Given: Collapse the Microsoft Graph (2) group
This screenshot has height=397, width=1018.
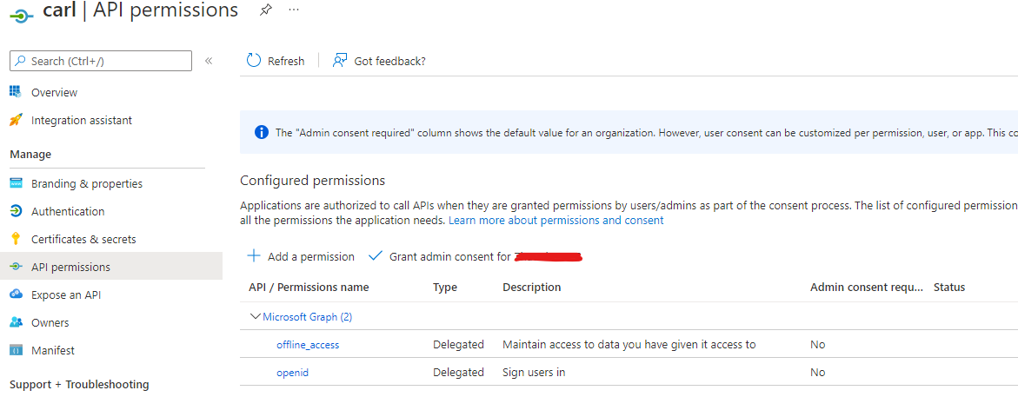Looking at the screenshot, I should (255, 317).
